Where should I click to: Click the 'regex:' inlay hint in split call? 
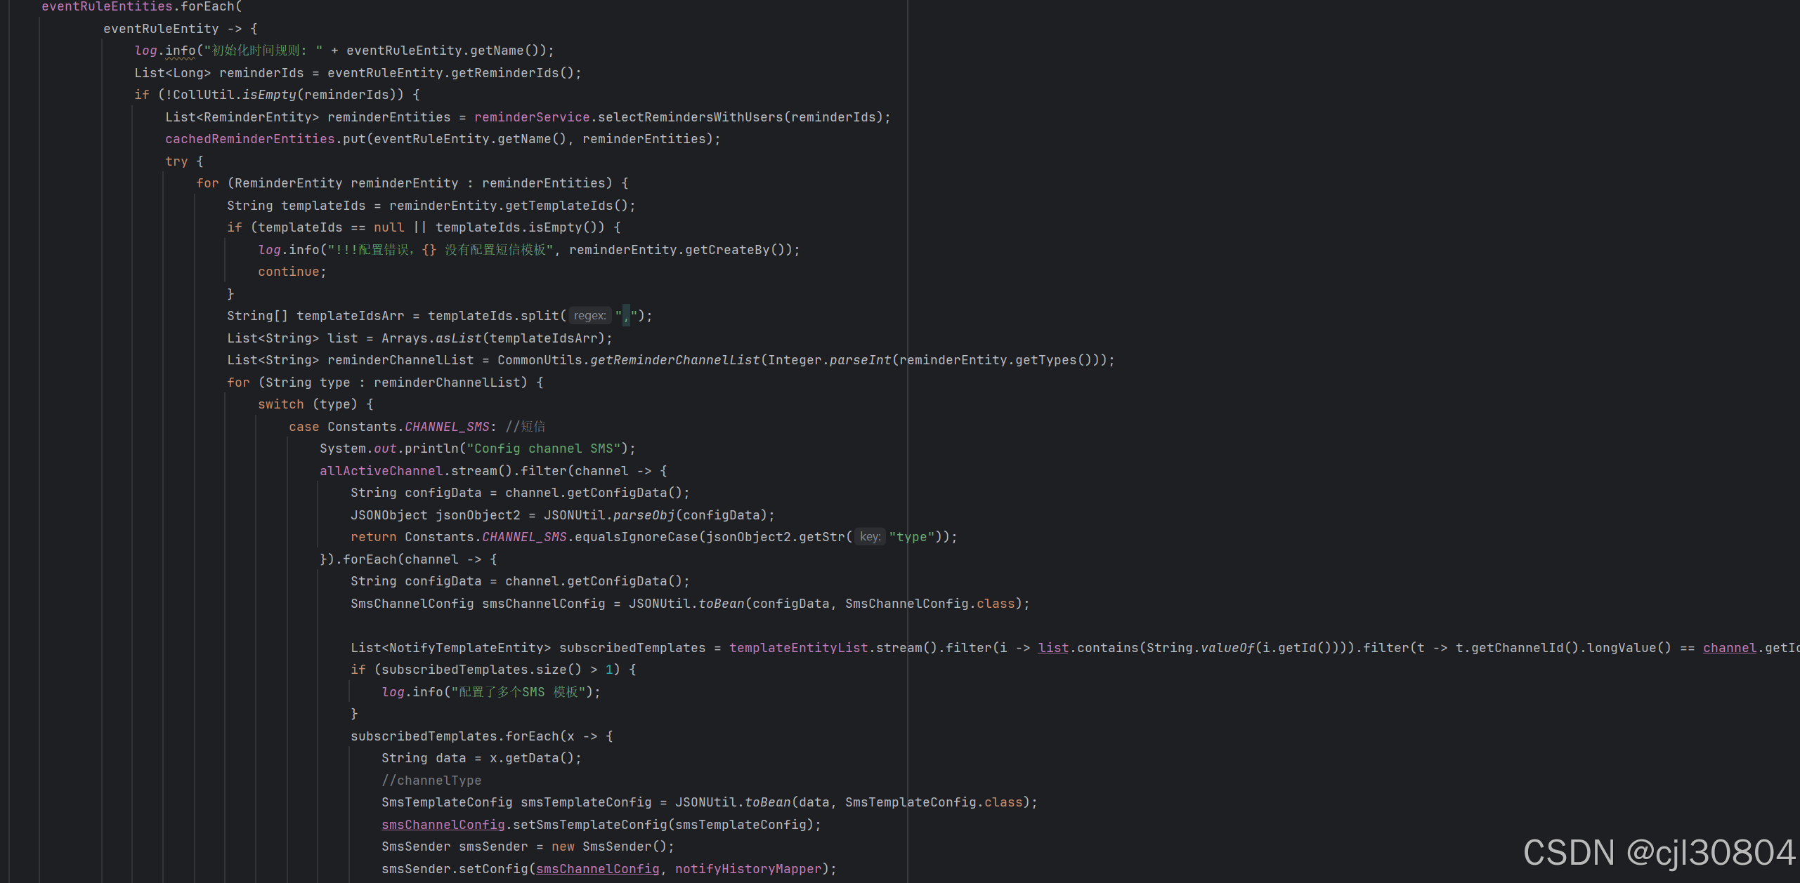pos(589,316)
